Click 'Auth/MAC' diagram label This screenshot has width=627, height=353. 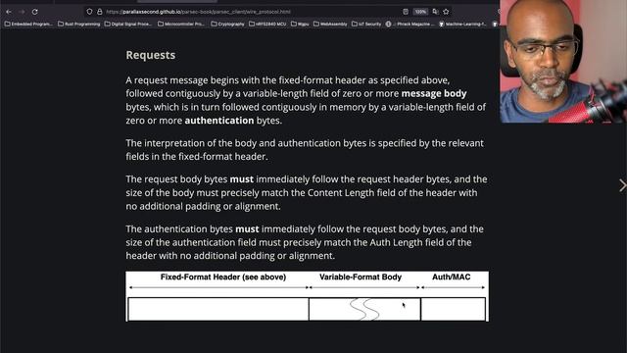(x=451, y=277)
